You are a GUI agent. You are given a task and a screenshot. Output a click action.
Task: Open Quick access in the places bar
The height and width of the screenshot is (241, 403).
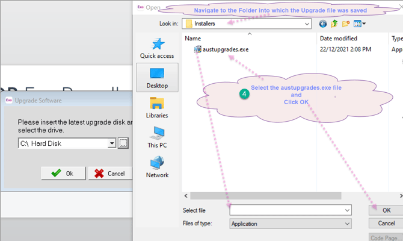click(x=157, y=48)
